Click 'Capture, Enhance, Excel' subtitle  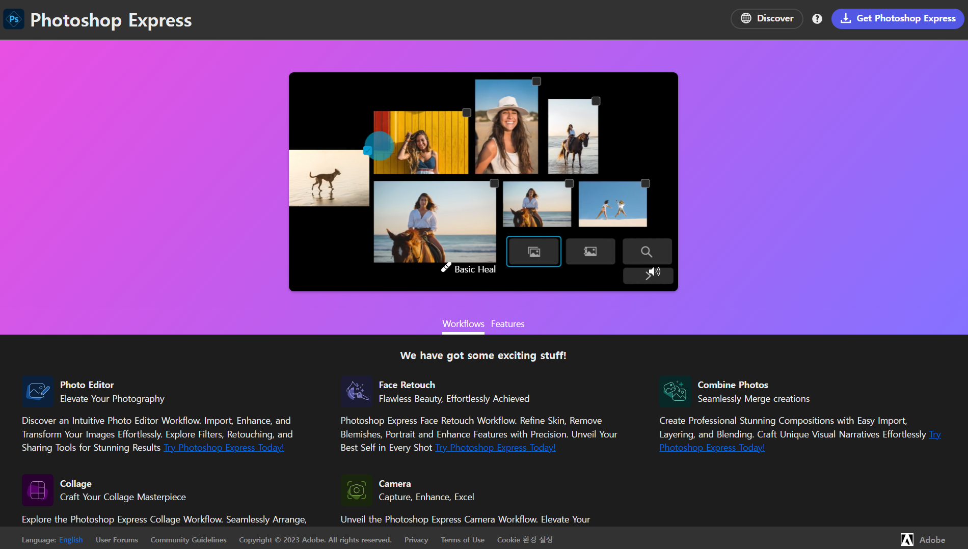tap(426, 497)
